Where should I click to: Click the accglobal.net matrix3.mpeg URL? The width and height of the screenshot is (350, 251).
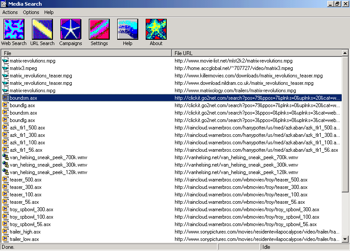(x=234, y=68)
